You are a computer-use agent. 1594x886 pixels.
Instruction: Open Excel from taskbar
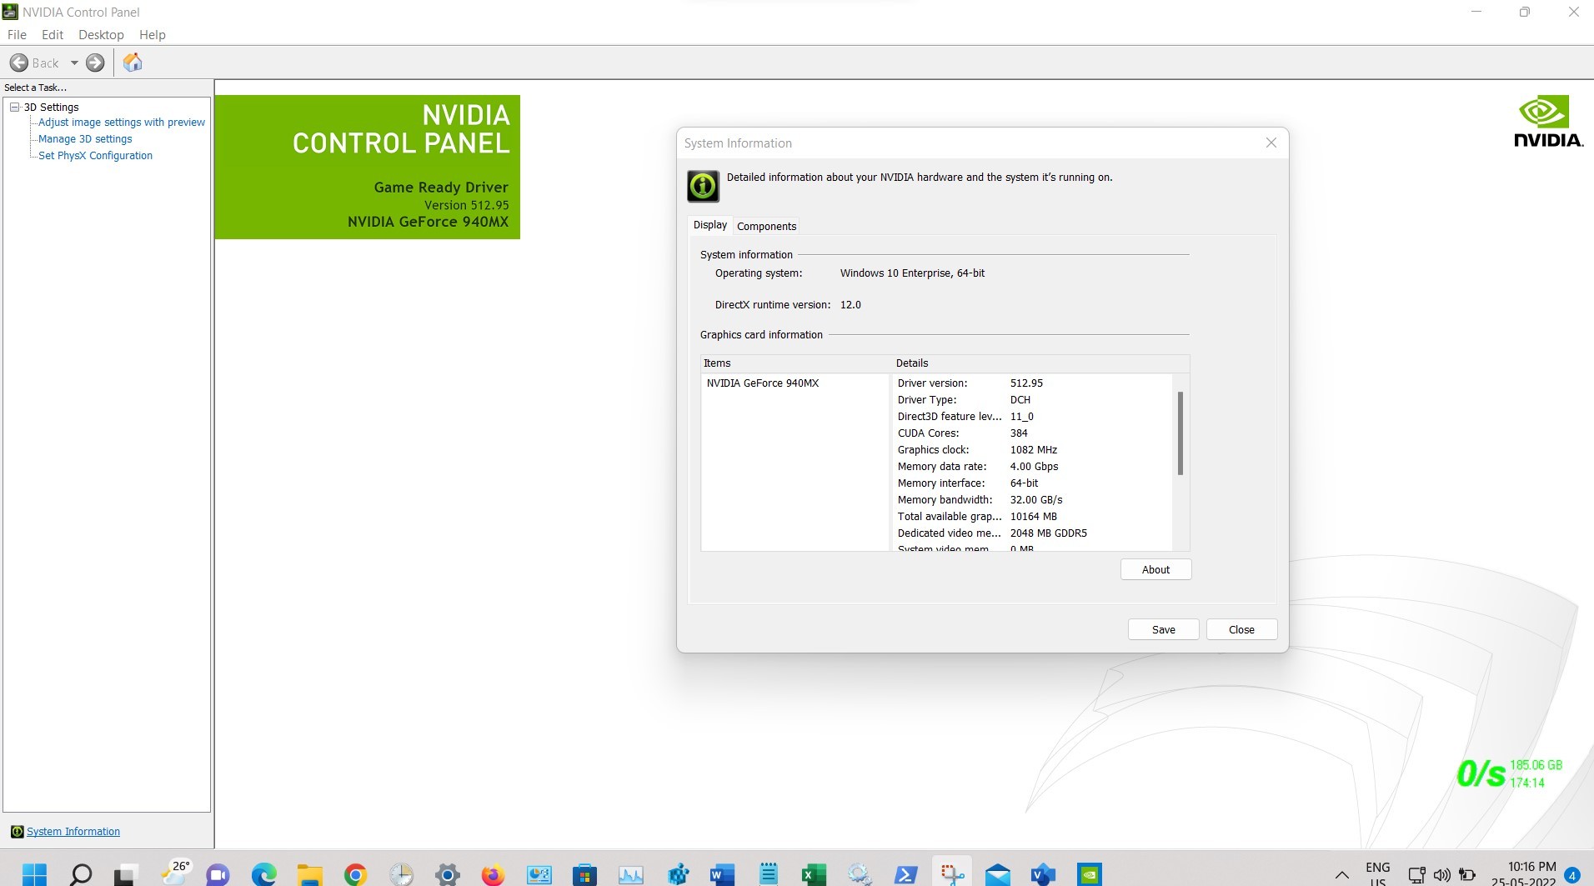click(x=814, y=874)
